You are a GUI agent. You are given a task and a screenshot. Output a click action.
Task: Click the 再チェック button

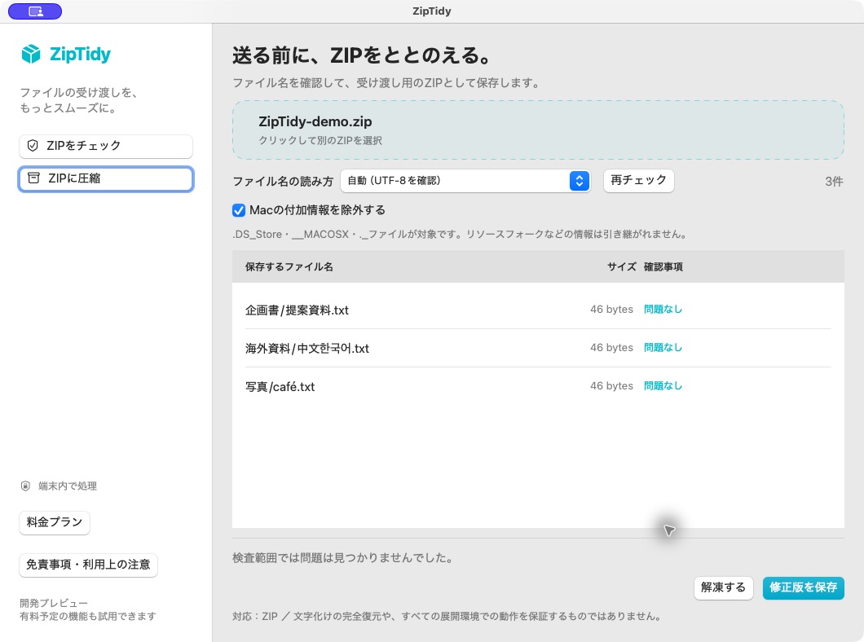pos(639,181)
